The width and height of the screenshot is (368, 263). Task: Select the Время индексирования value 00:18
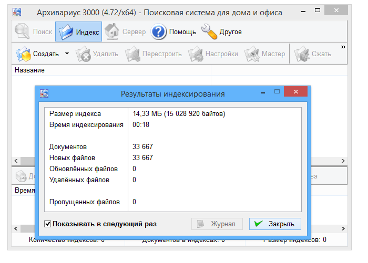141,125
